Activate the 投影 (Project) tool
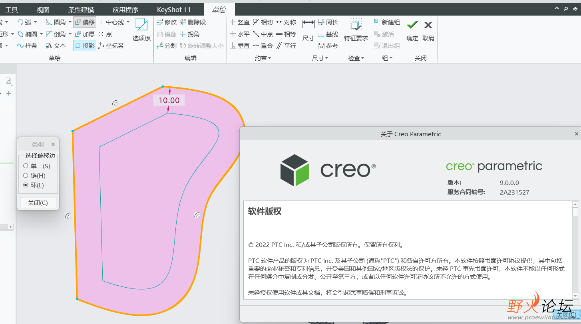The width and height of the screenshot is (581, 324). click(x=85, y=46)
